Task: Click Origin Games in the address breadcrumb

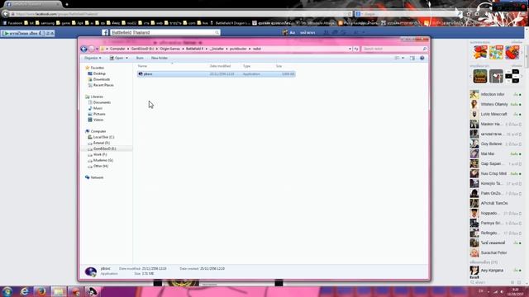Action: click(170, 49)
